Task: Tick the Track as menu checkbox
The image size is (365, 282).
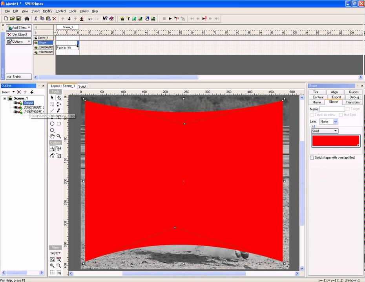Action: (x=312, y=115)
